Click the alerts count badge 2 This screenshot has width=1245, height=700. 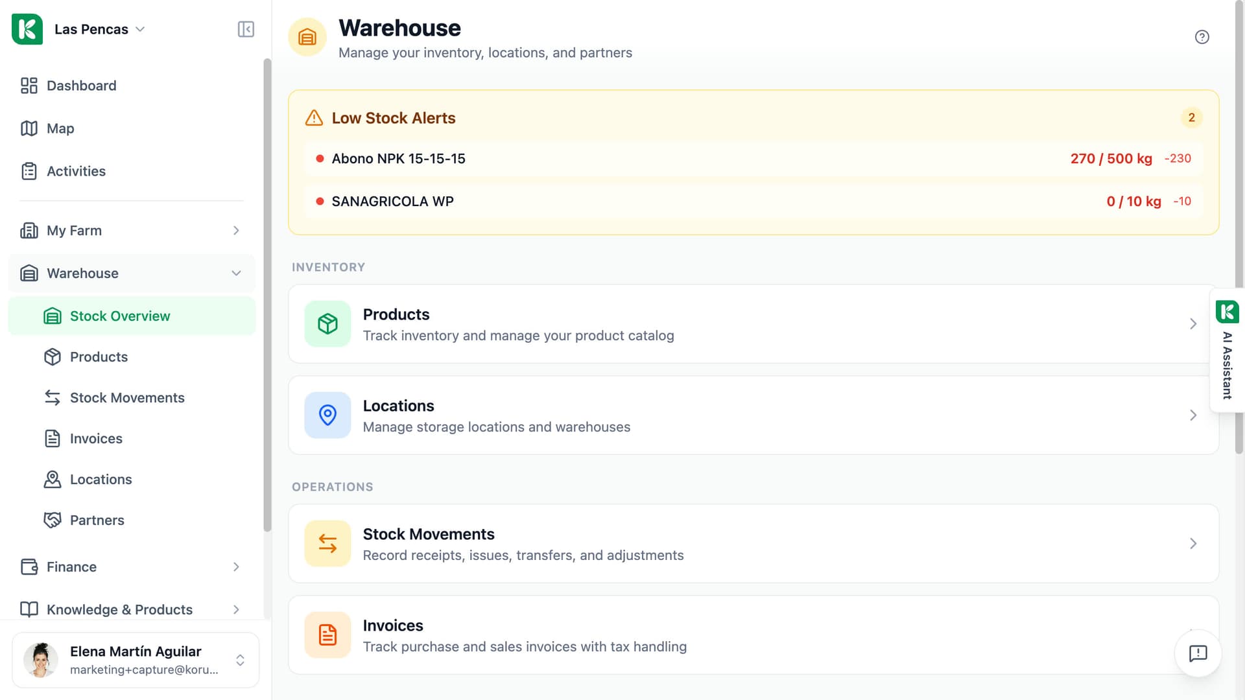(1191, 118)
